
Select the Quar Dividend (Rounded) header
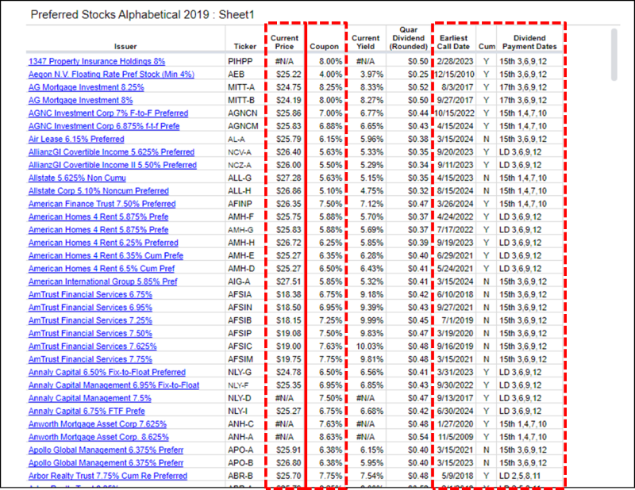click(408, 38)
